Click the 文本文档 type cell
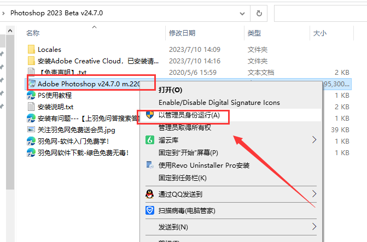 coord(261,73)
